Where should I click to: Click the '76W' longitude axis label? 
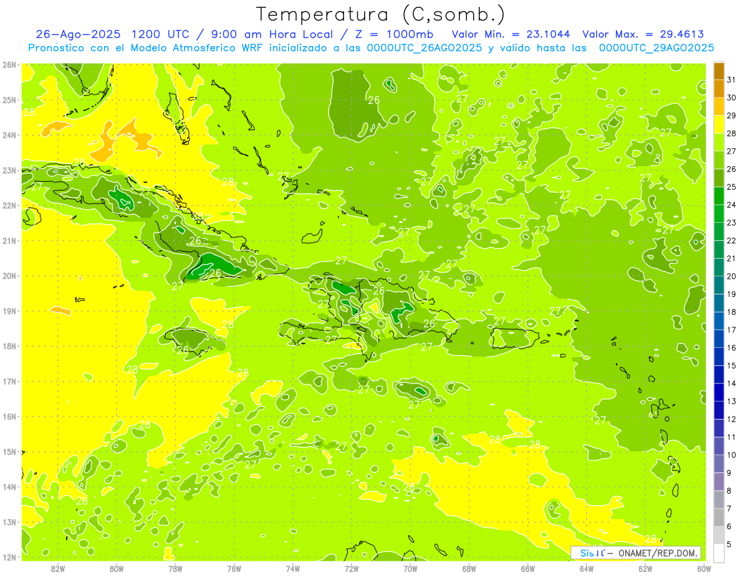[234, 568]
